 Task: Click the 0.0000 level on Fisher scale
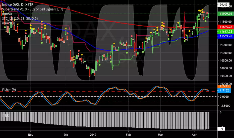(224, 97)
